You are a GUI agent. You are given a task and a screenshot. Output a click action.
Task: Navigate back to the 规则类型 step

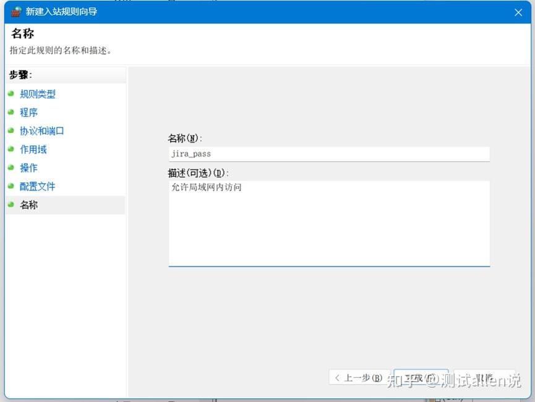[x=37, y=94]
